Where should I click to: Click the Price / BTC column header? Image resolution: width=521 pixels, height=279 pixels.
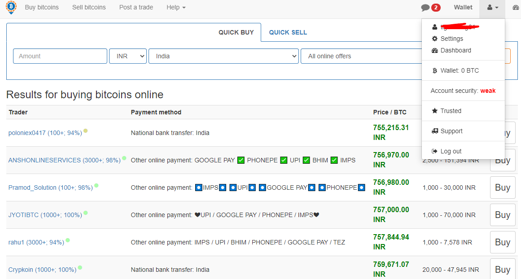click(390, 112)
